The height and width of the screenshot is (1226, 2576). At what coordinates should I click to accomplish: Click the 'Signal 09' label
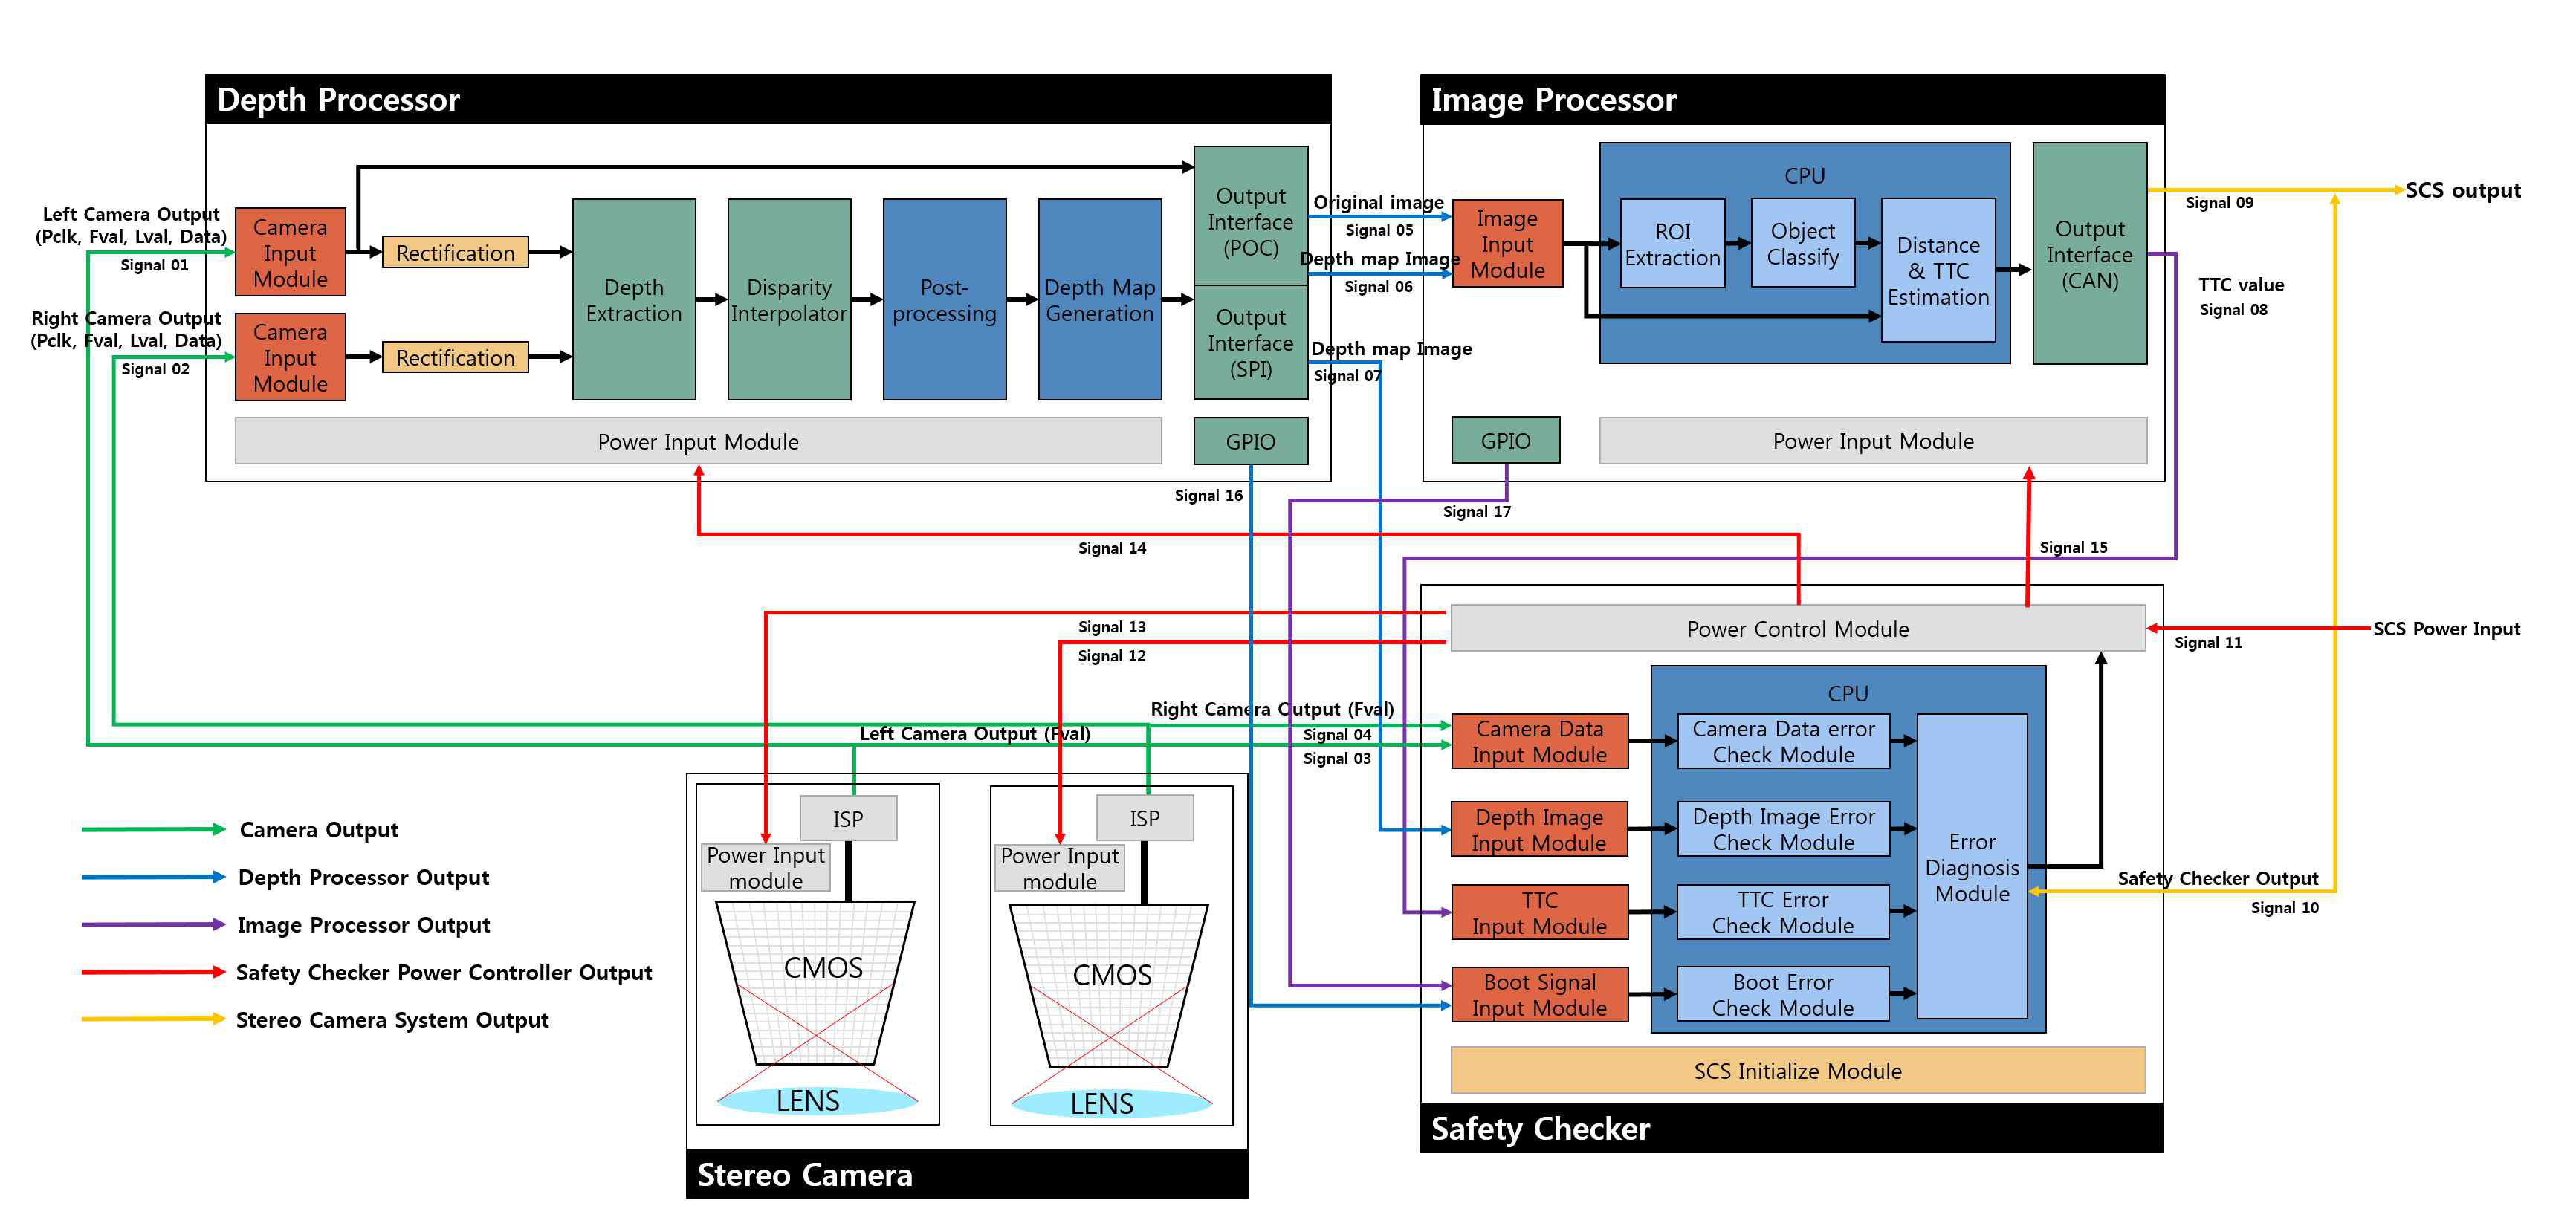pos(2220,202)
